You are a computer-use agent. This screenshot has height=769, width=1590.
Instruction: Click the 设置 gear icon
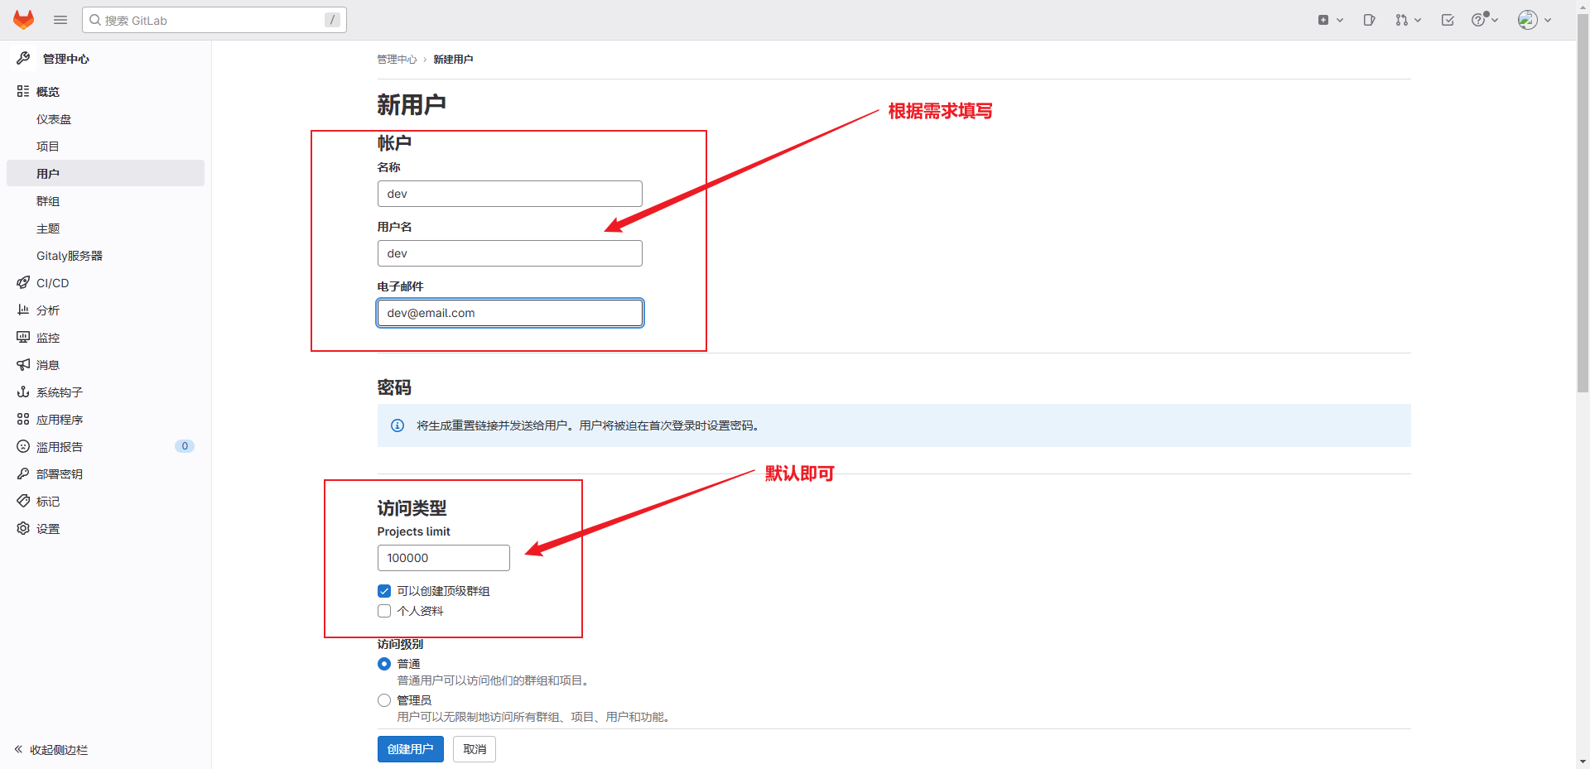click(23, 528)
